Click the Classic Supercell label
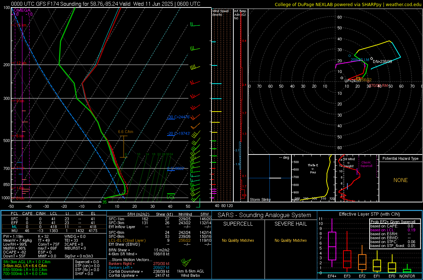 [366, 164]
